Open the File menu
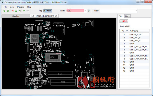The height and width of the screenshot is (96, 153). pos(5,7)
